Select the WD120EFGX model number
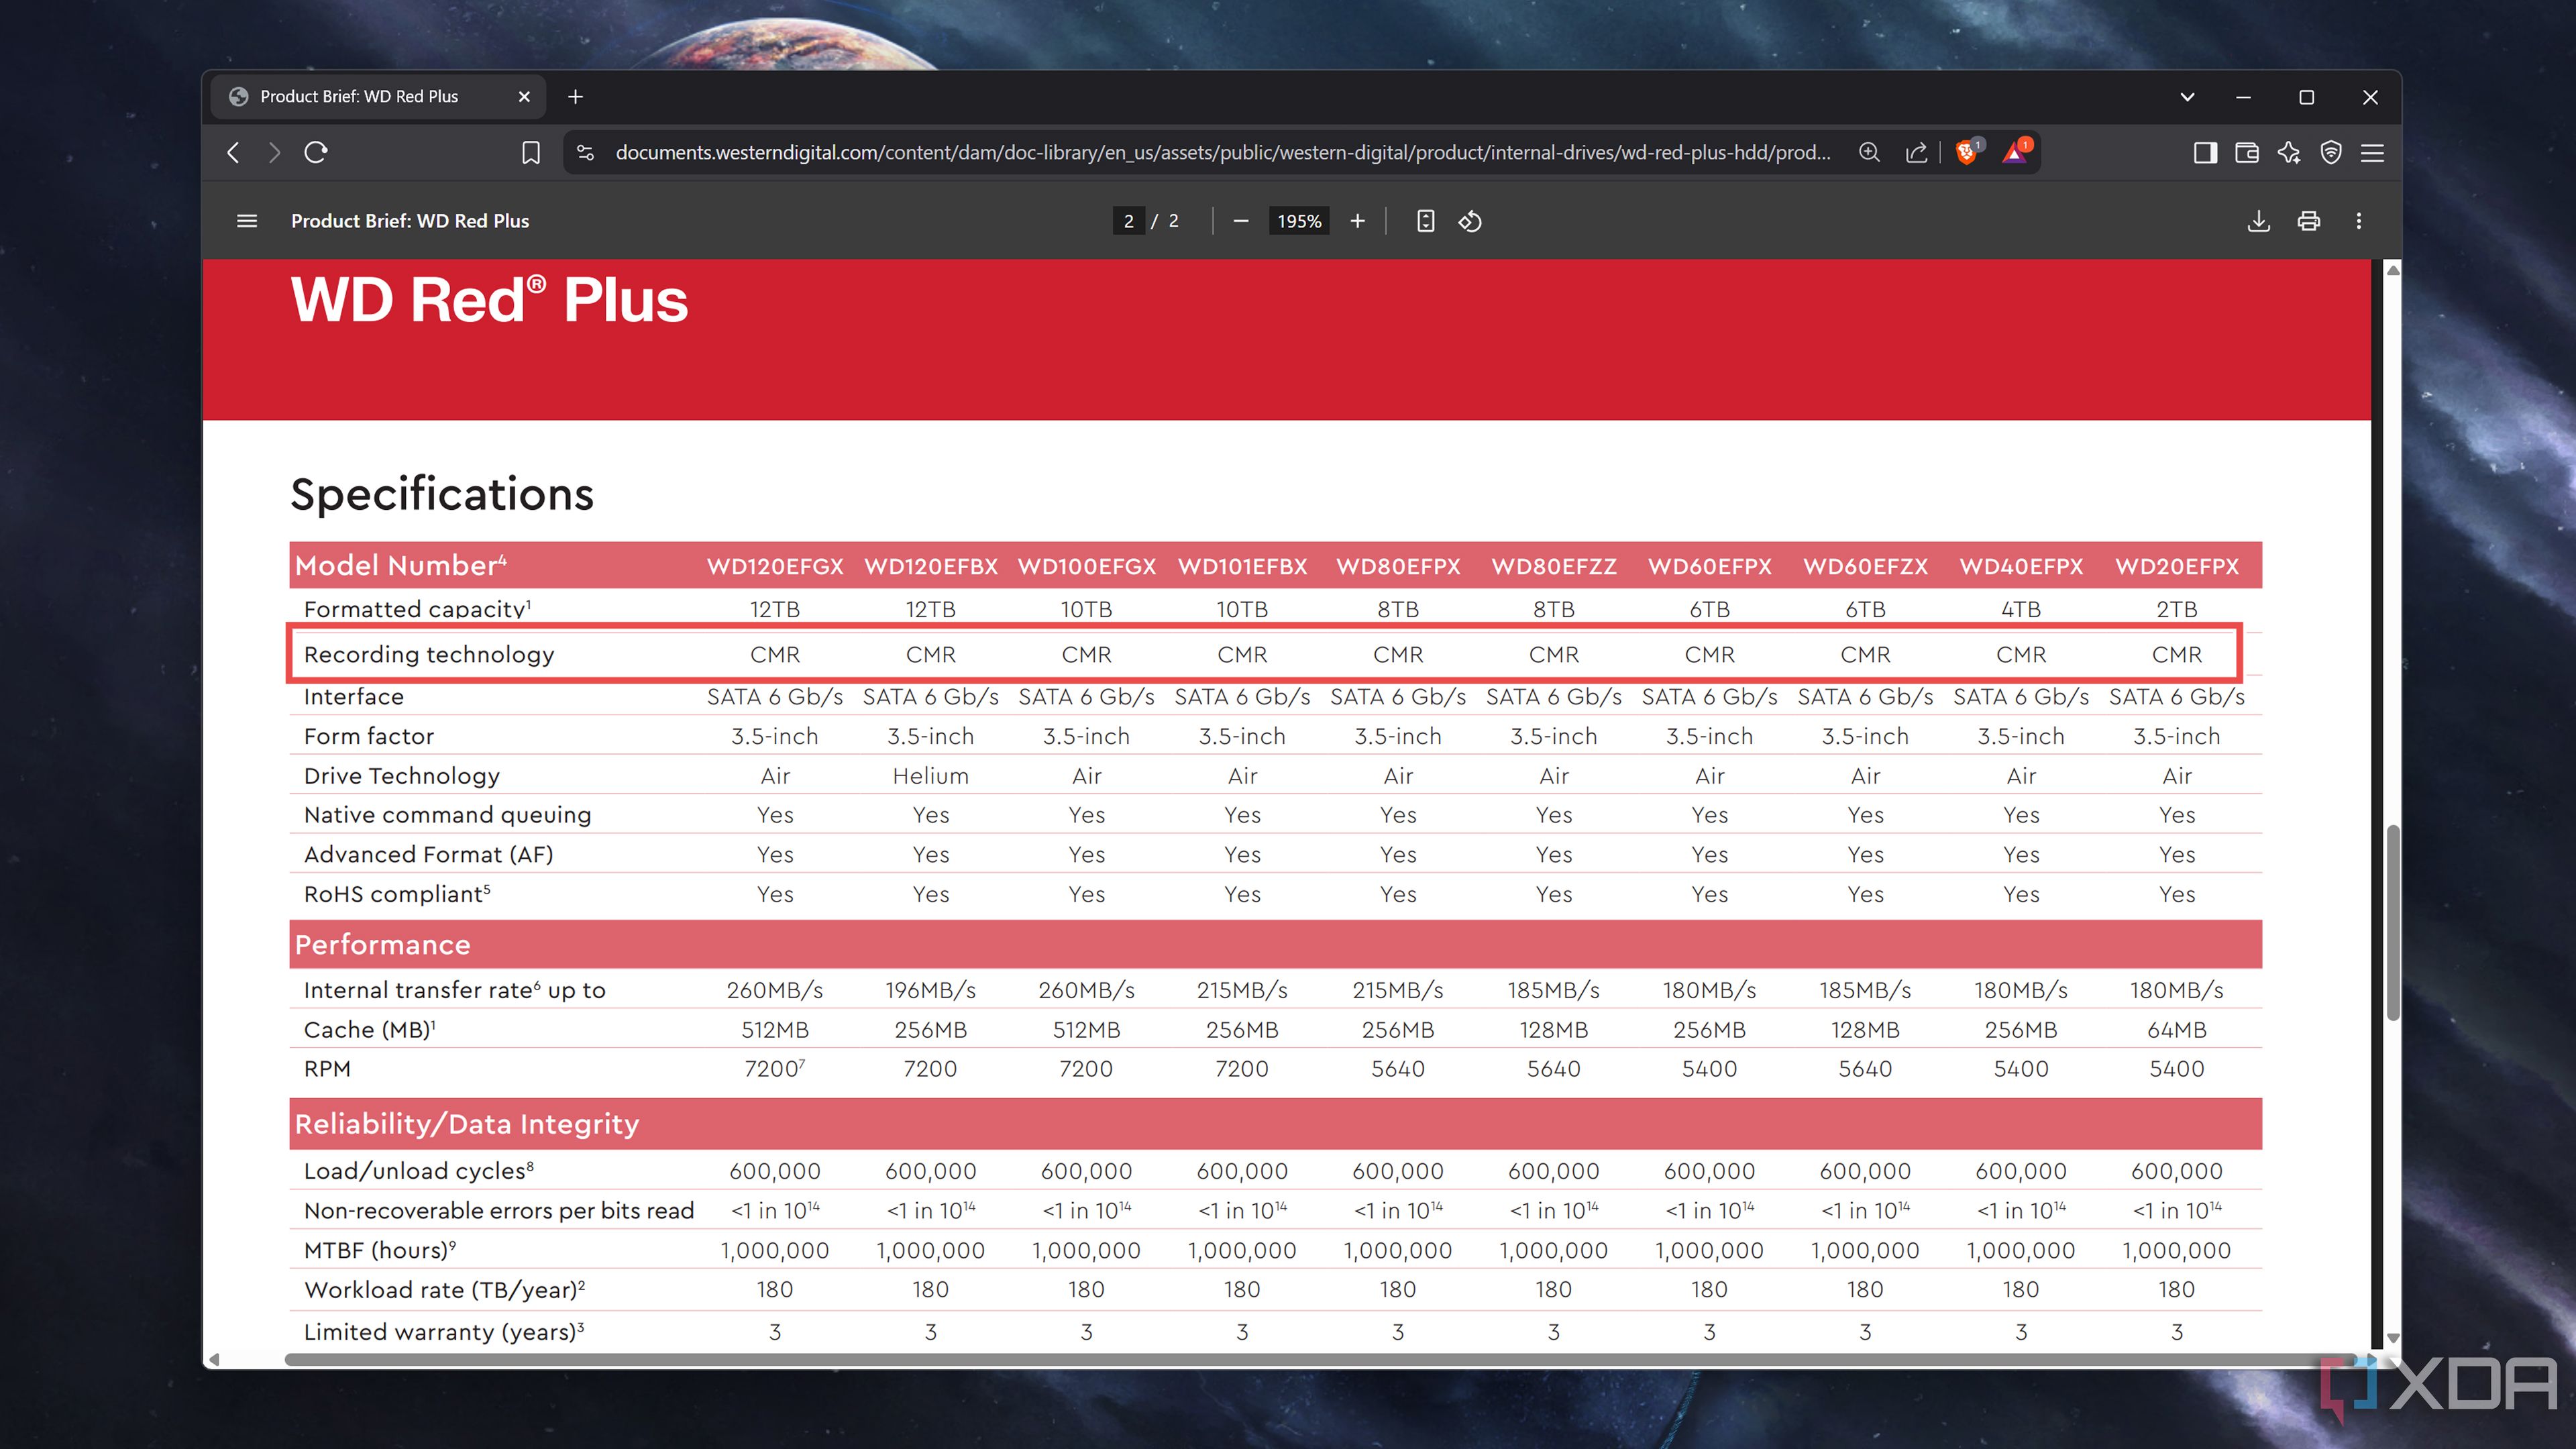 [x=775, y=566]
